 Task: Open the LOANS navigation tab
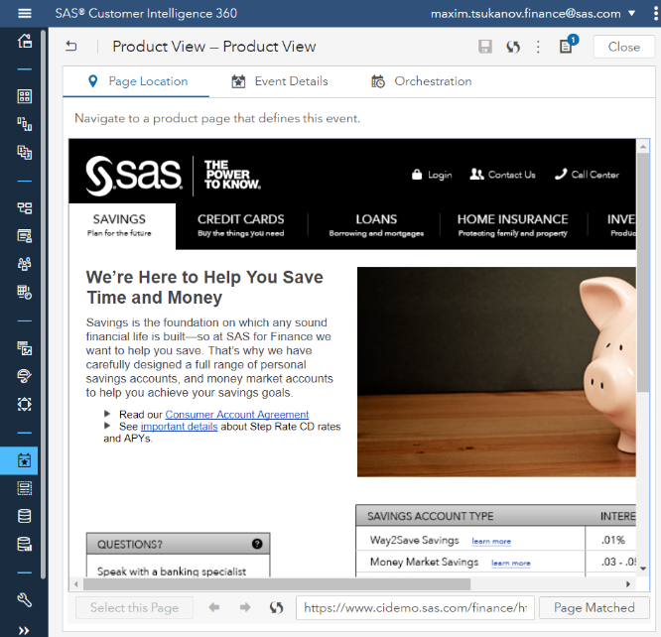click(x=376, y=225)
